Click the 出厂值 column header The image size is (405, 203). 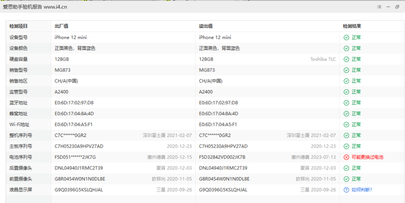(x=62, y=26)
